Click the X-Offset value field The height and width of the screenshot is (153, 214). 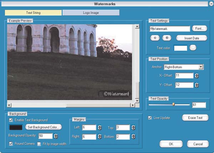(x=184, y=75)
